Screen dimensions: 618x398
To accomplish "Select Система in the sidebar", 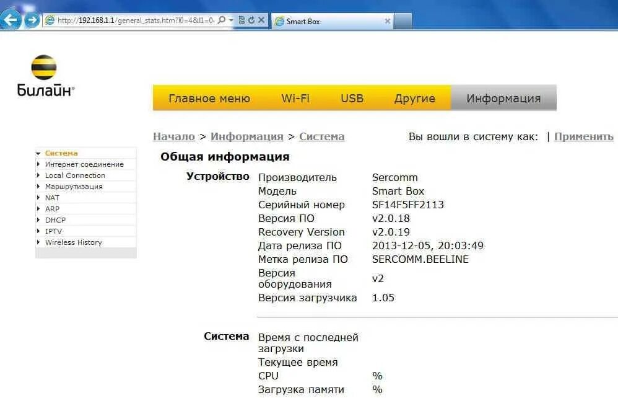I will pyautogui.click(x=61, y=153).
